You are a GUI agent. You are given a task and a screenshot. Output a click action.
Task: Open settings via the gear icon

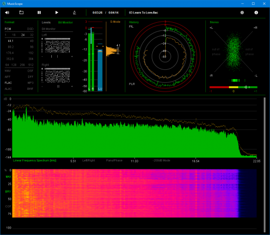pyautogui.click(x=242, y=12)
